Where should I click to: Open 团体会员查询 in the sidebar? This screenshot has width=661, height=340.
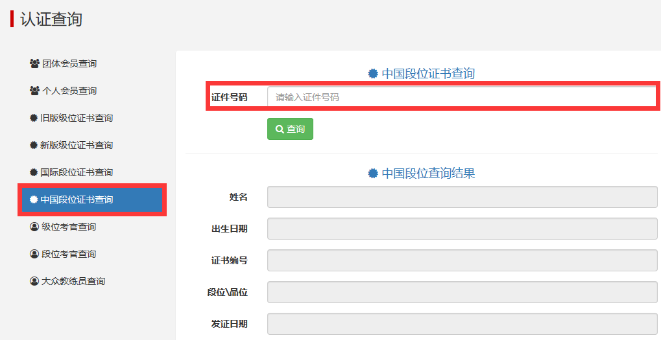tap(63, 63)
